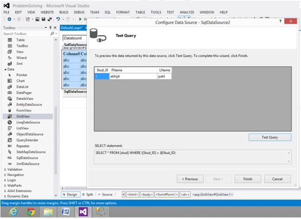
Task: Select the GridView toolbox item icon
Action: [x=10, y=116]
